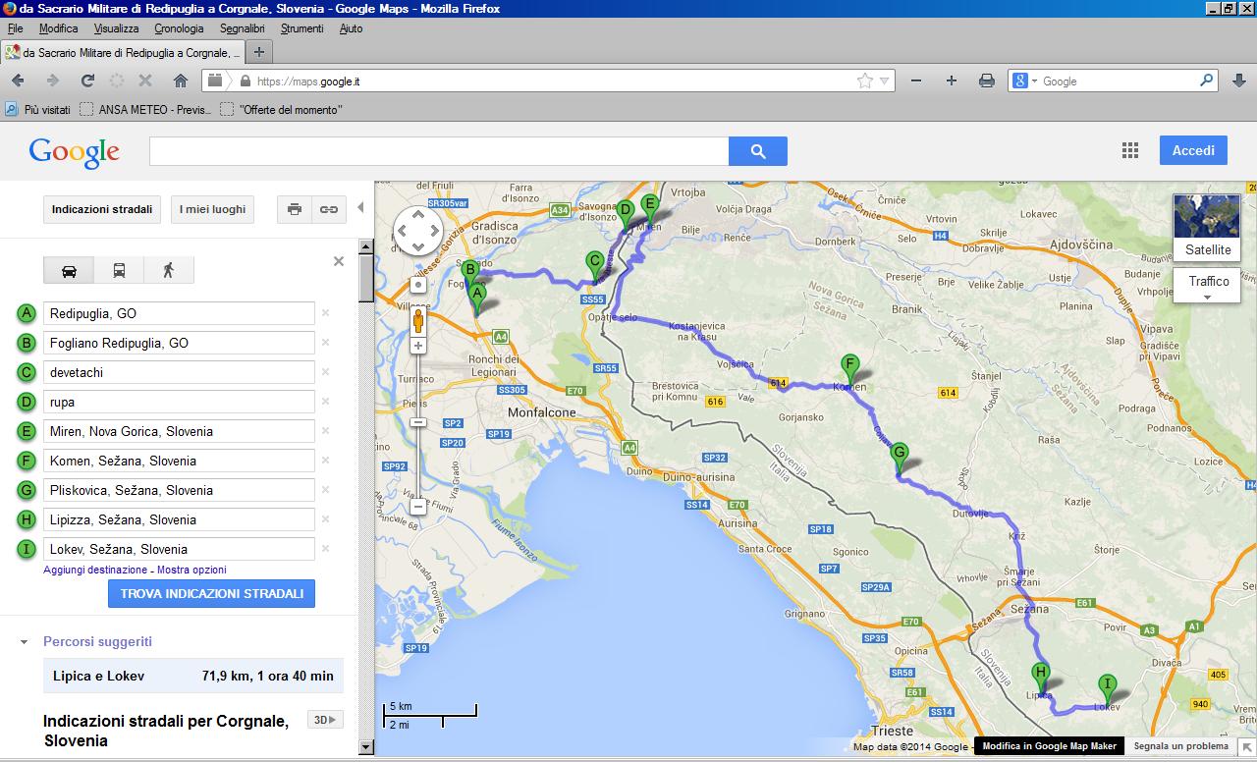Switch the map to Satellite view
This screenshot has width=1257, height=762.
tap(1207, 227)
